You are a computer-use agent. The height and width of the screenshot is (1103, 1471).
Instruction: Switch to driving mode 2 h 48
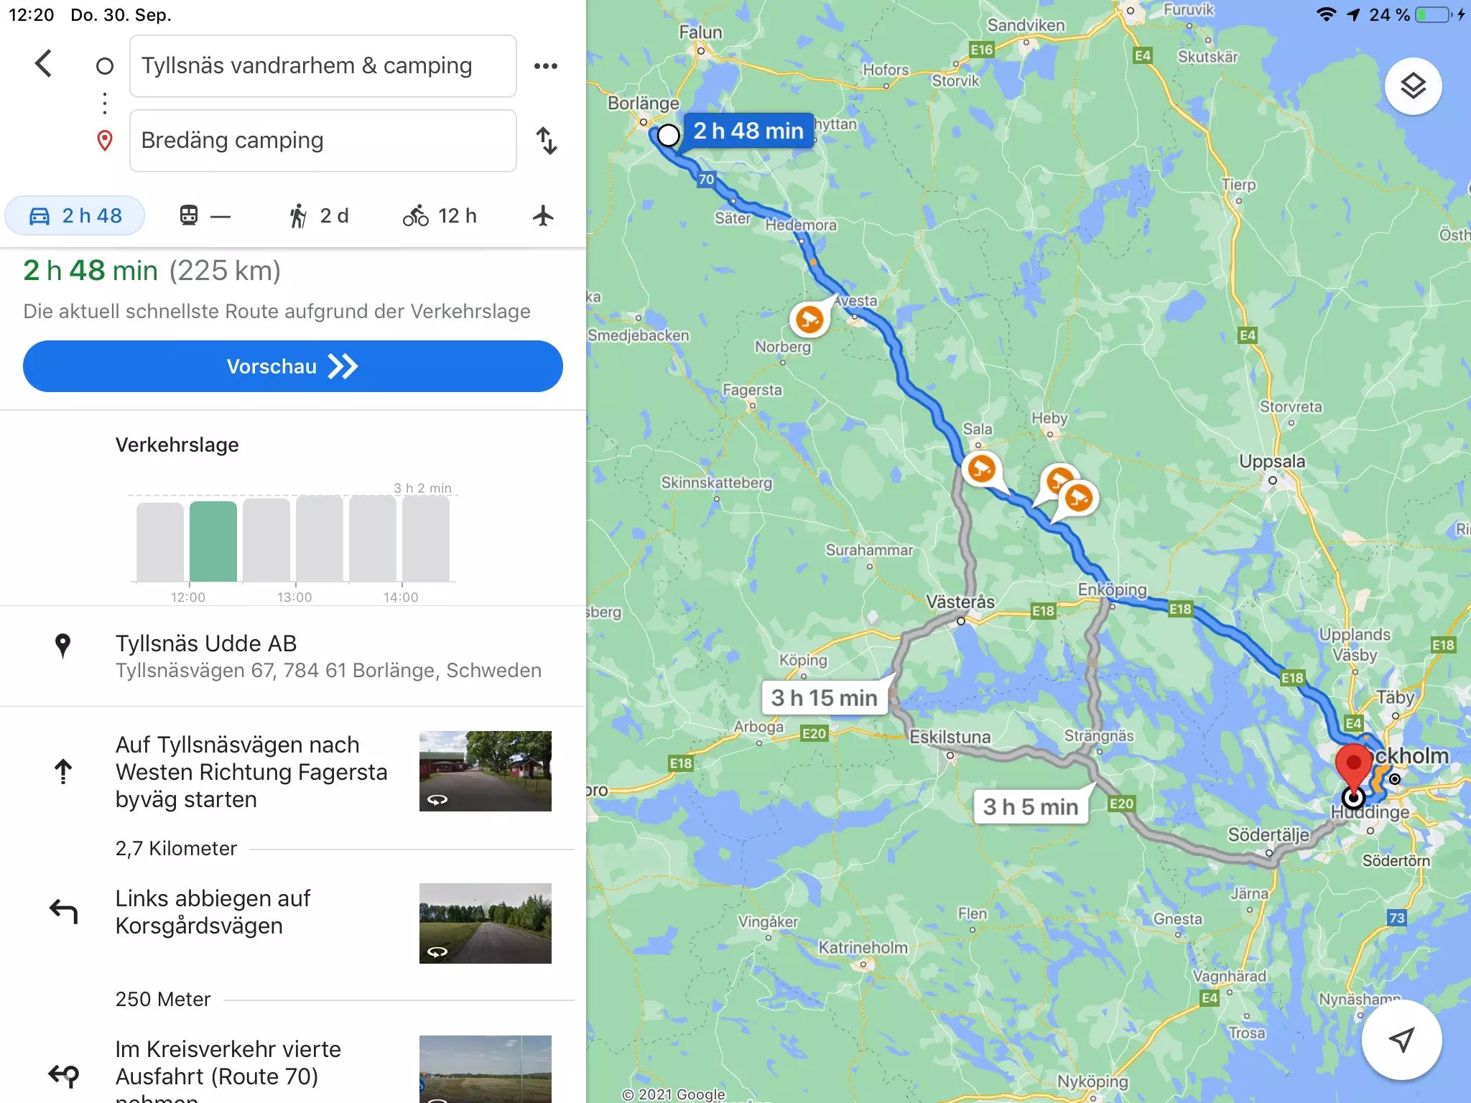(x=75, y=215)
